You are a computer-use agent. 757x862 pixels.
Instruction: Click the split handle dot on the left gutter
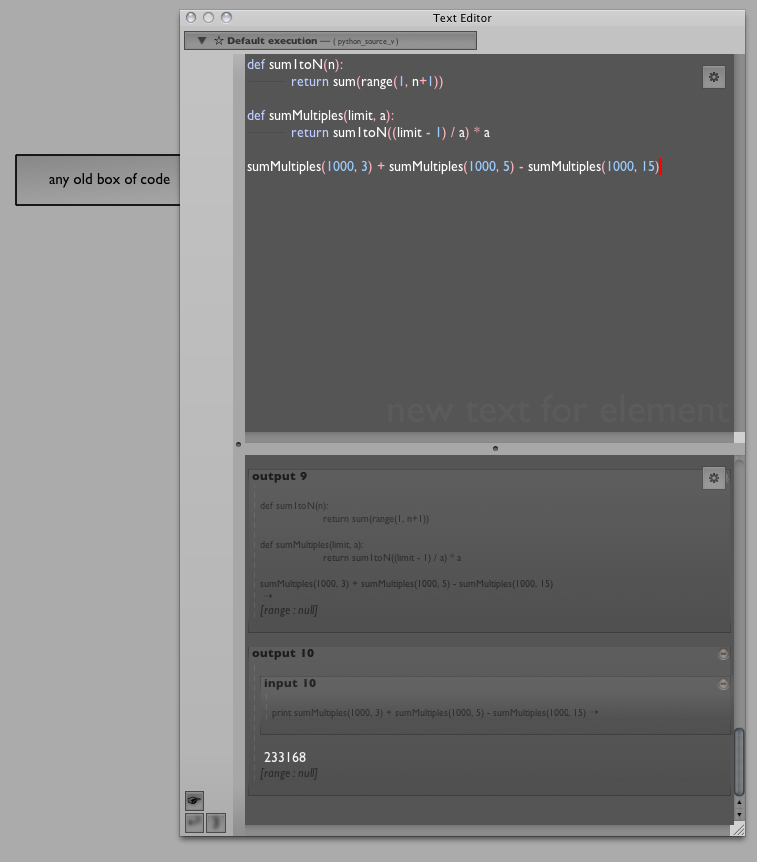tap(238, 443)
